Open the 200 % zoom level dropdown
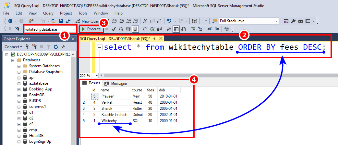 [x=97, y=75]
